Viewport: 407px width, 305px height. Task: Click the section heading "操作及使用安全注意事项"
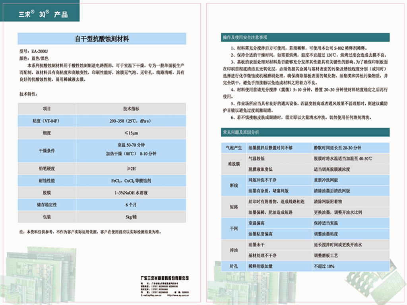pyautogui.click(x=245, y=38)
